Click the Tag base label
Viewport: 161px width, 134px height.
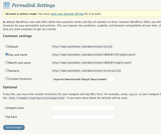coord(11,117)
